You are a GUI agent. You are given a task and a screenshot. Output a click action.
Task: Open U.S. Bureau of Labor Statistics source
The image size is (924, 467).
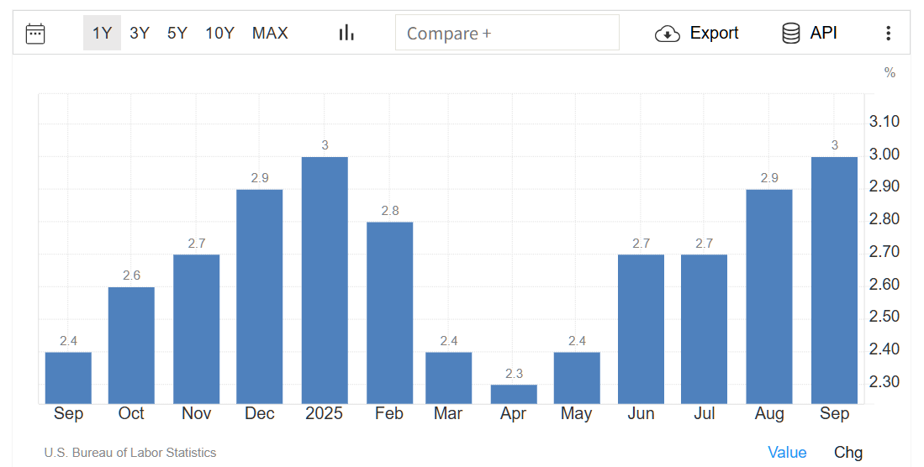pos(130,453)
